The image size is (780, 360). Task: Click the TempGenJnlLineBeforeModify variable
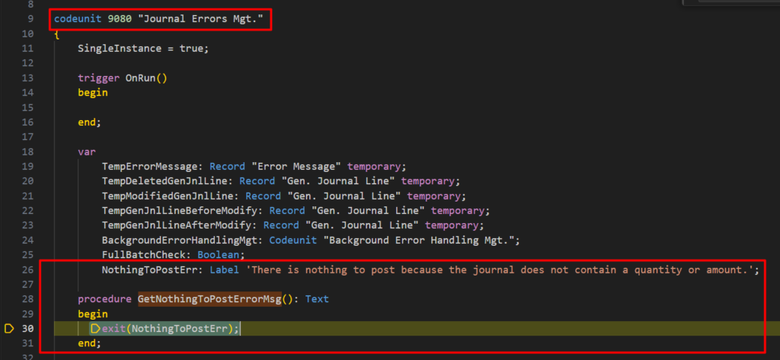point(183,210)
